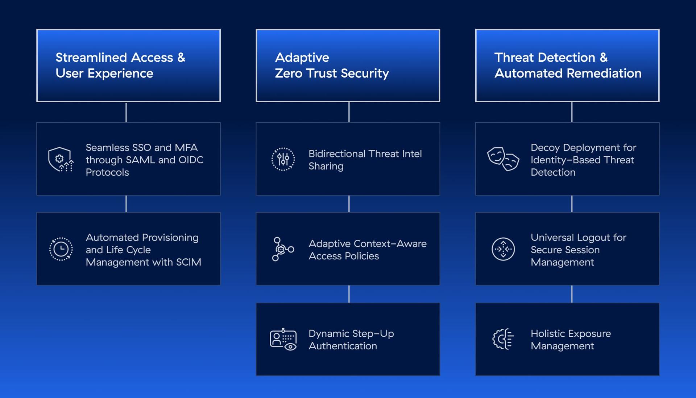696x398 pixels.
Task: Select Threat Detection & Automated Remediation header
Action: pyautogui.click(x=567, y=66)
